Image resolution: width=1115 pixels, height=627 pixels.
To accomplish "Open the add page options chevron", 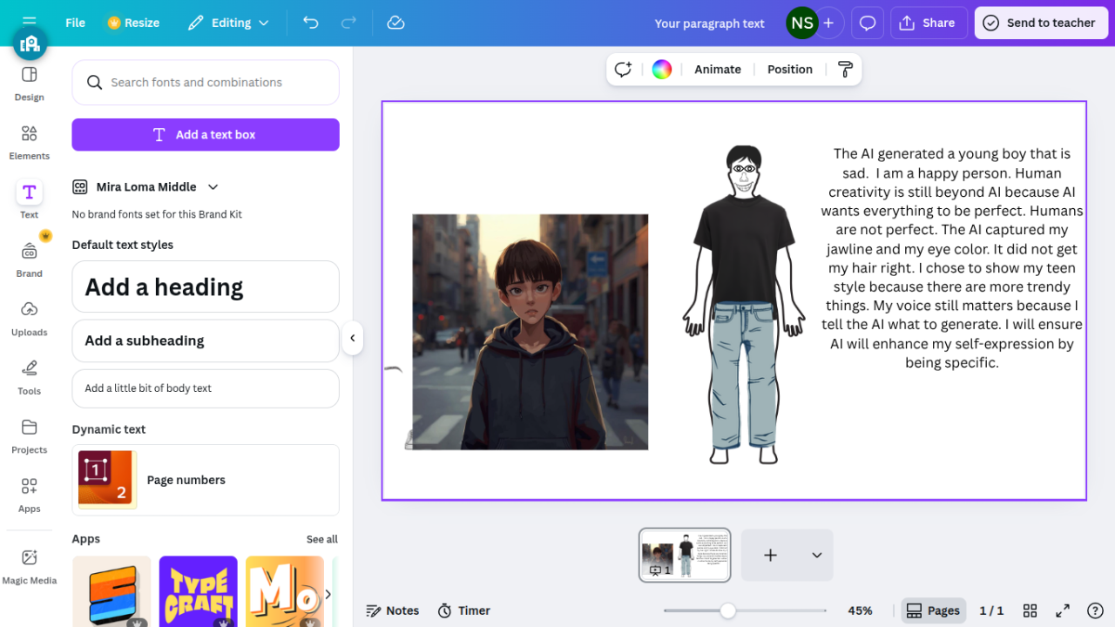I will click(x=816, y=556).
